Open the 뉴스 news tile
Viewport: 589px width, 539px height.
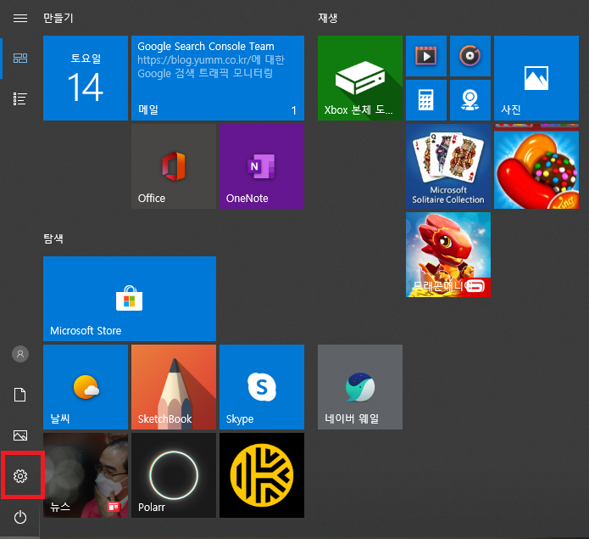tap(86, 475)
